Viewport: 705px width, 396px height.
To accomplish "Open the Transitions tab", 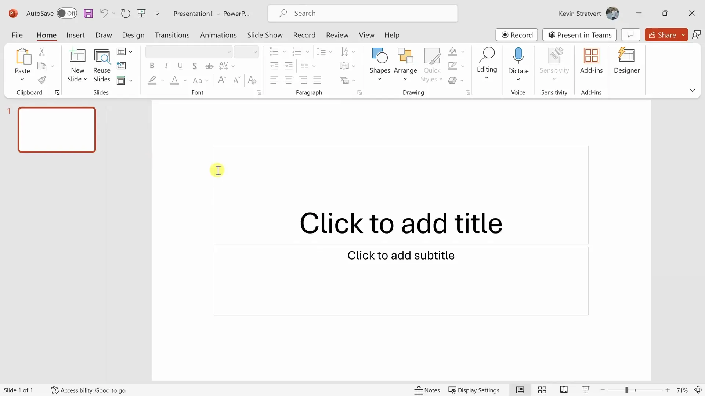I will point(172,35).
